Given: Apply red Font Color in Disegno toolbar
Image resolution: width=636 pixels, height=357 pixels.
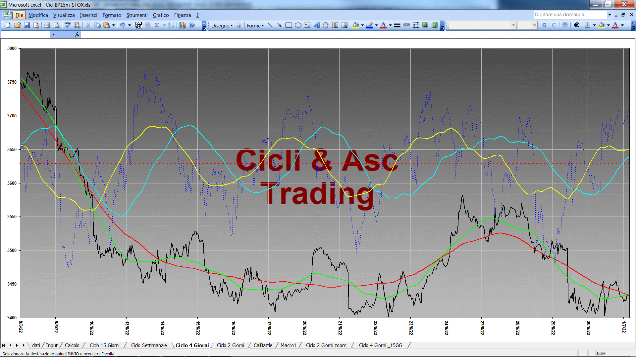Looking at the screenshot, I should (x=383, y=25).
